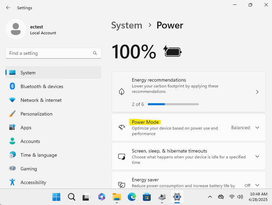Open File Explorer from the taskbar
Screen dimensions: 272x205
coord(117,197)
